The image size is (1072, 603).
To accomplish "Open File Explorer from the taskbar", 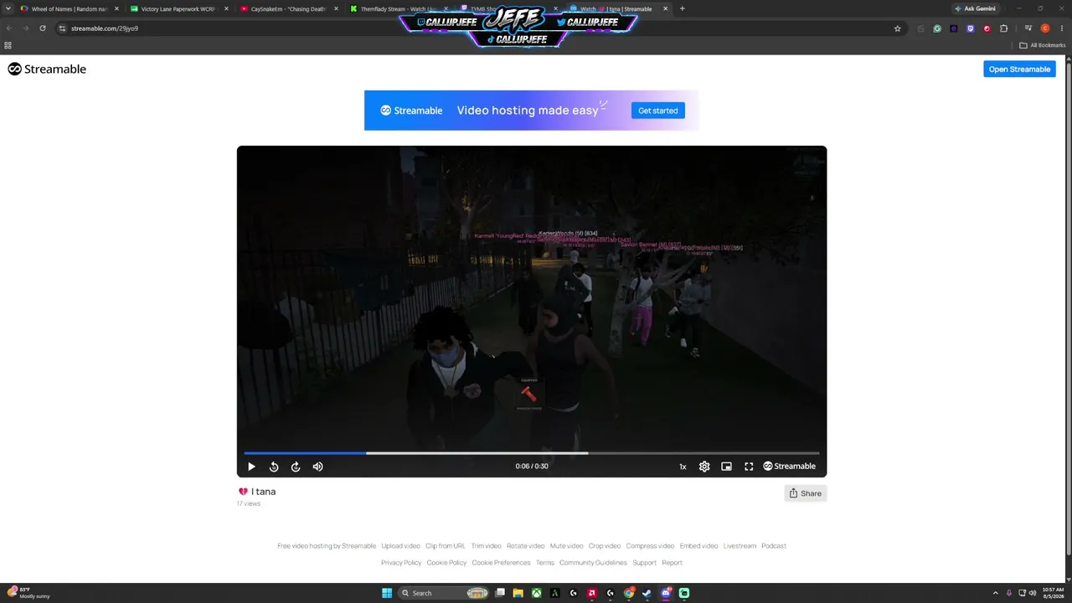I will 518,593.
